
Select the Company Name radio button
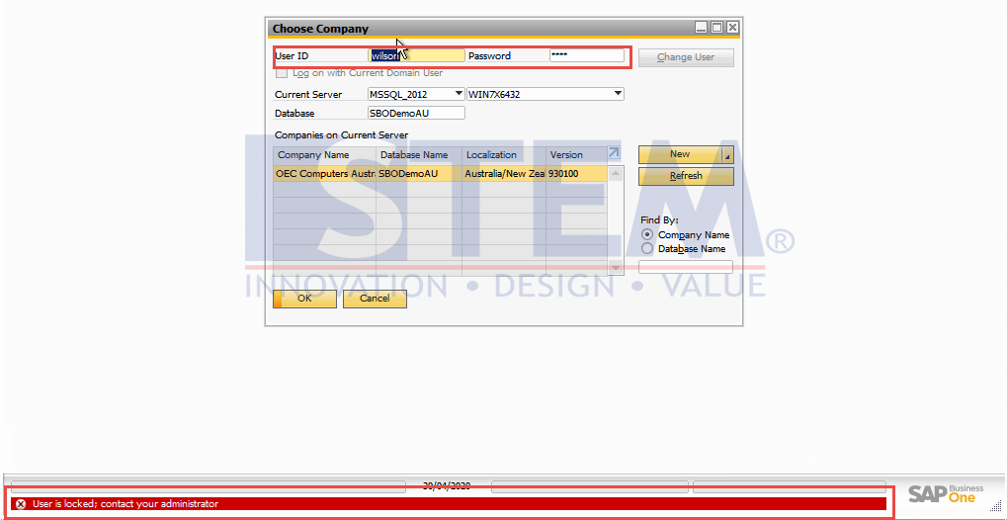coord(647,234)
